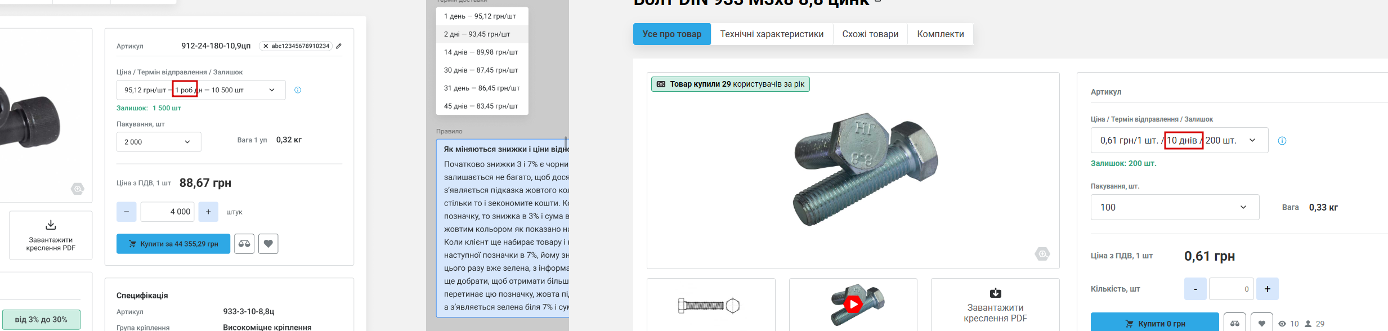Click the Залишок: 200 шт. text

(1123, 163)
